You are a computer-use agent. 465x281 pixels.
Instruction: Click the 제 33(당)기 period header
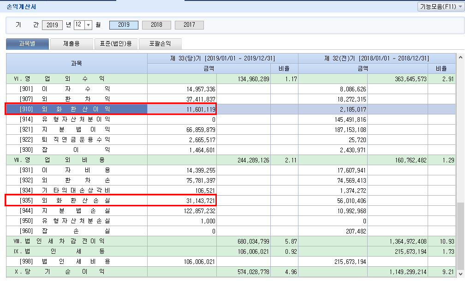pyautogui.click(x=222, y=58)
